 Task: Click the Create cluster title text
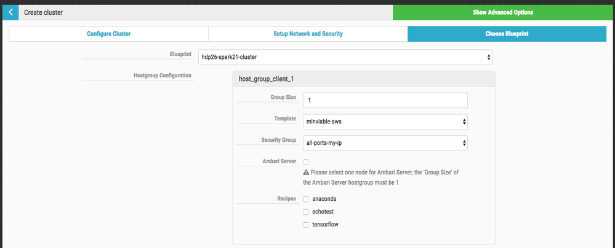coord(43,12)
